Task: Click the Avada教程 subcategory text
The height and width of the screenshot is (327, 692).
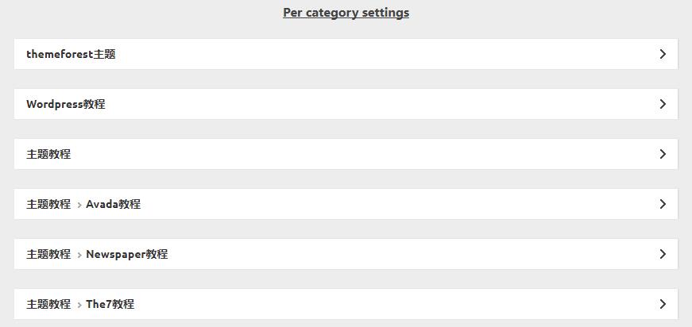Action: 113,204
